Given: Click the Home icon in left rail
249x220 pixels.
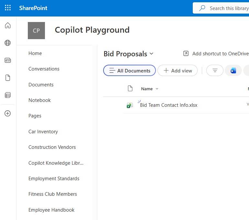Looking at the screenshot, I should [x=8, y=26].
